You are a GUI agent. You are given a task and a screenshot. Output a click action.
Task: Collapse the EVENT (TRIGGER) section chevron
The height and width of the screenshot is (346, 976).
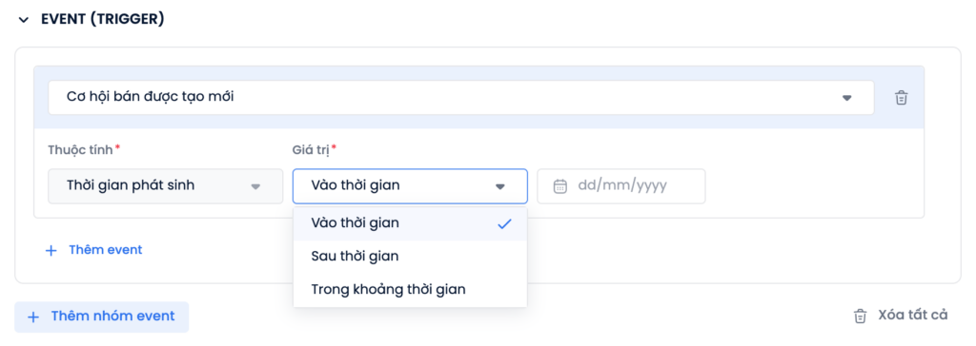point(24,20)
